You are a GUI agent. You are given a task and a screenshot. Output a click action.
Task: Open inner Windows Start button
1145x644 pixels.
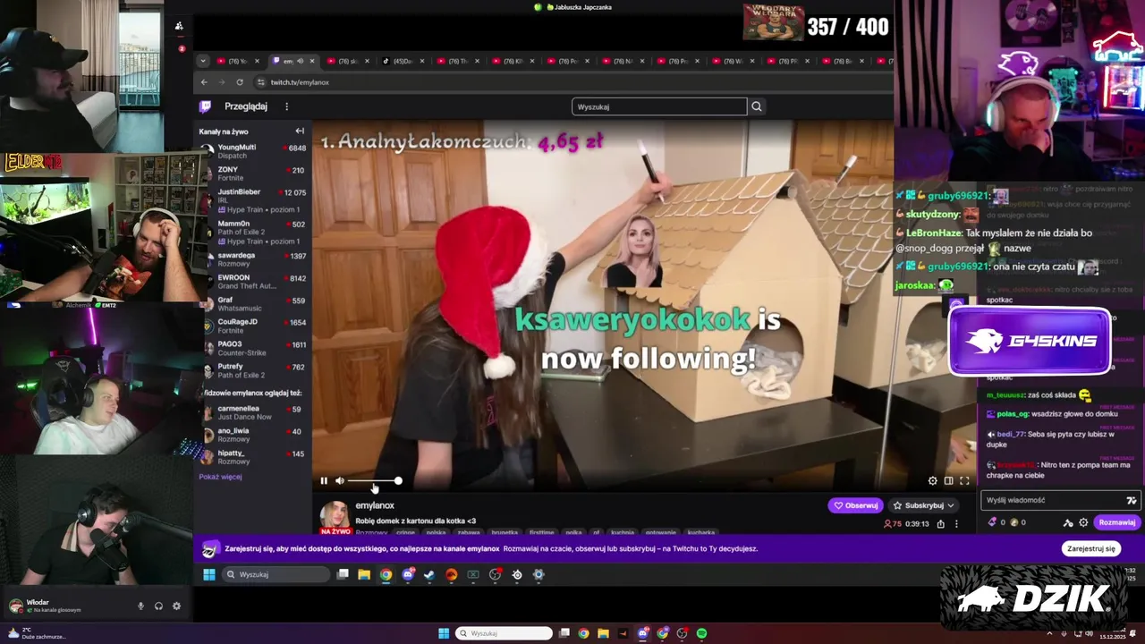(x=209, y=574)
